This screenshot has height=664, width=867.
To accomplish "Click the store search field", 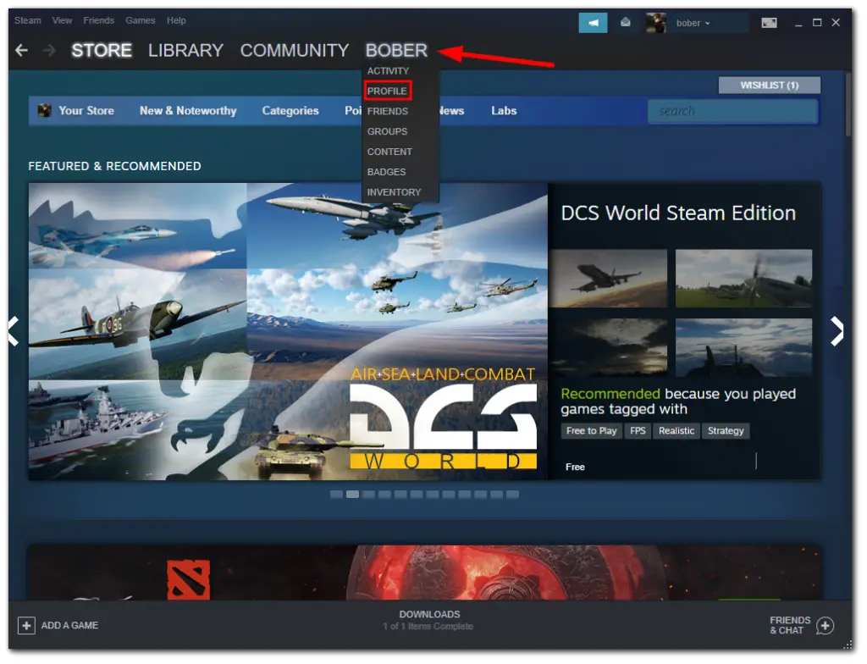I will coord(732,111).
